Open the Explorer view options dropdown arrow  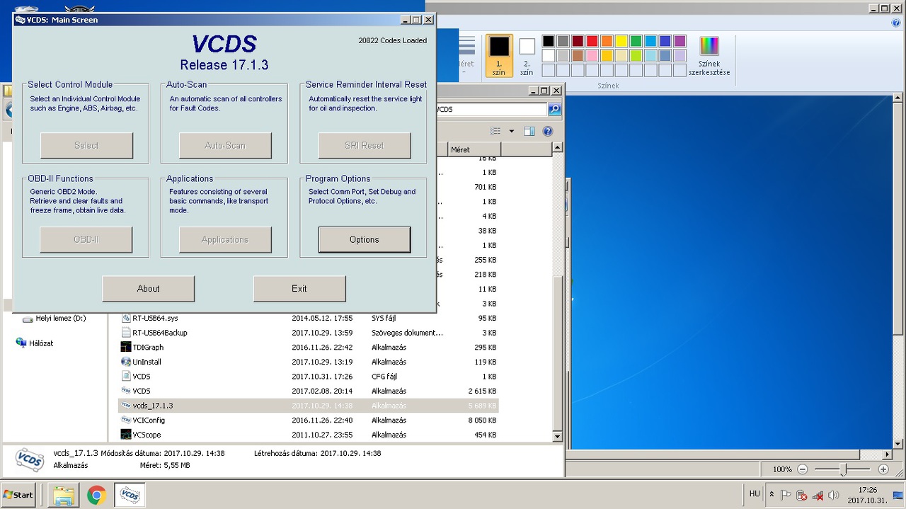tap(512, 131)
